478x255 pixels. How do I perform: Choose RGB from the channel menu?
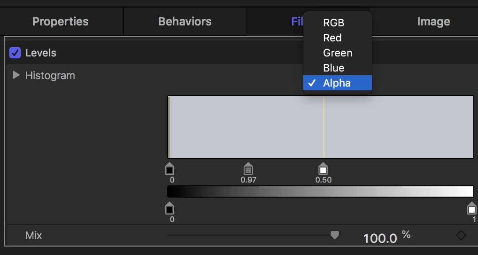[333, 23]
